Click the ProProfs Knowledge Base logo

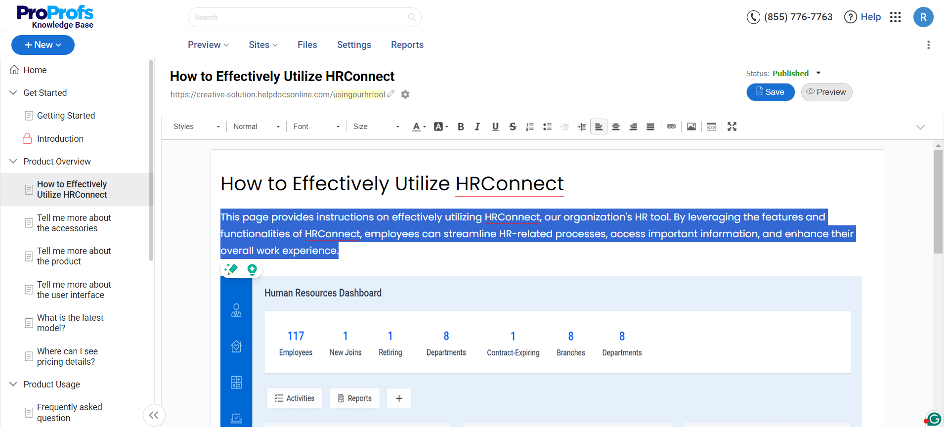(55, 17)
